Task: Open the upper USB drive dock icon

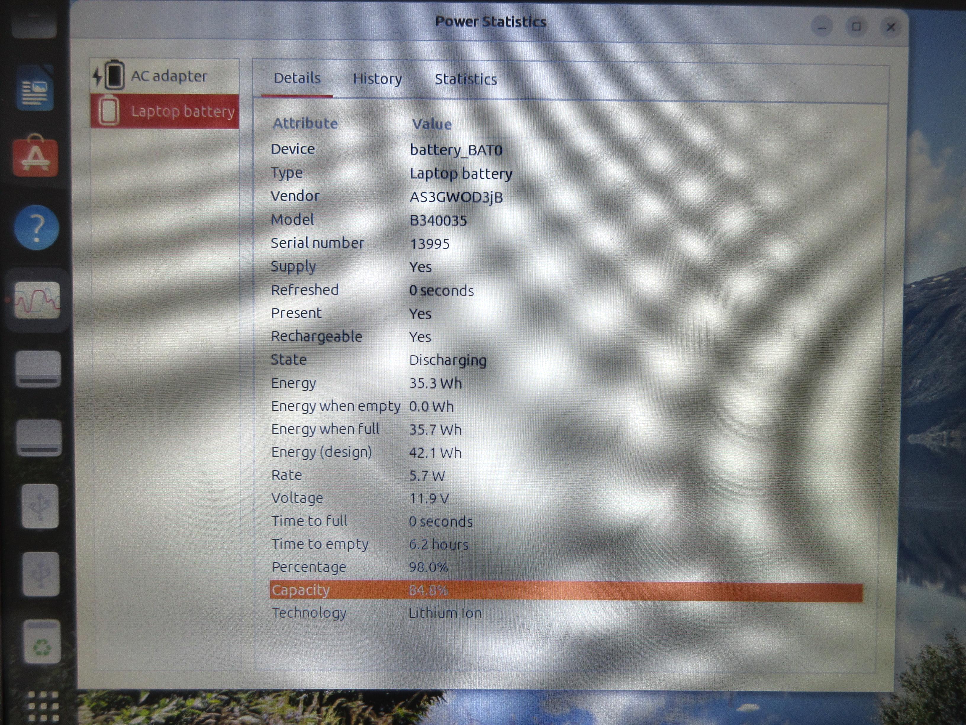Action: tap(40, 506)
